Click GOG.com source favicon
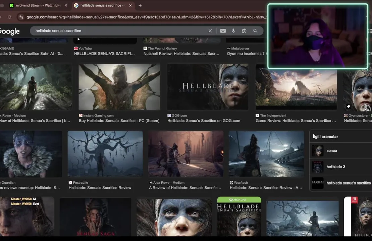This screenshot has width=372, height=241. 169,115
